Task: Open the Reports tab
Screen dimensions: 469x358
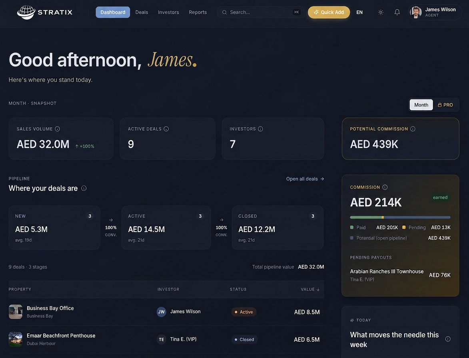Action: [198, 12]
